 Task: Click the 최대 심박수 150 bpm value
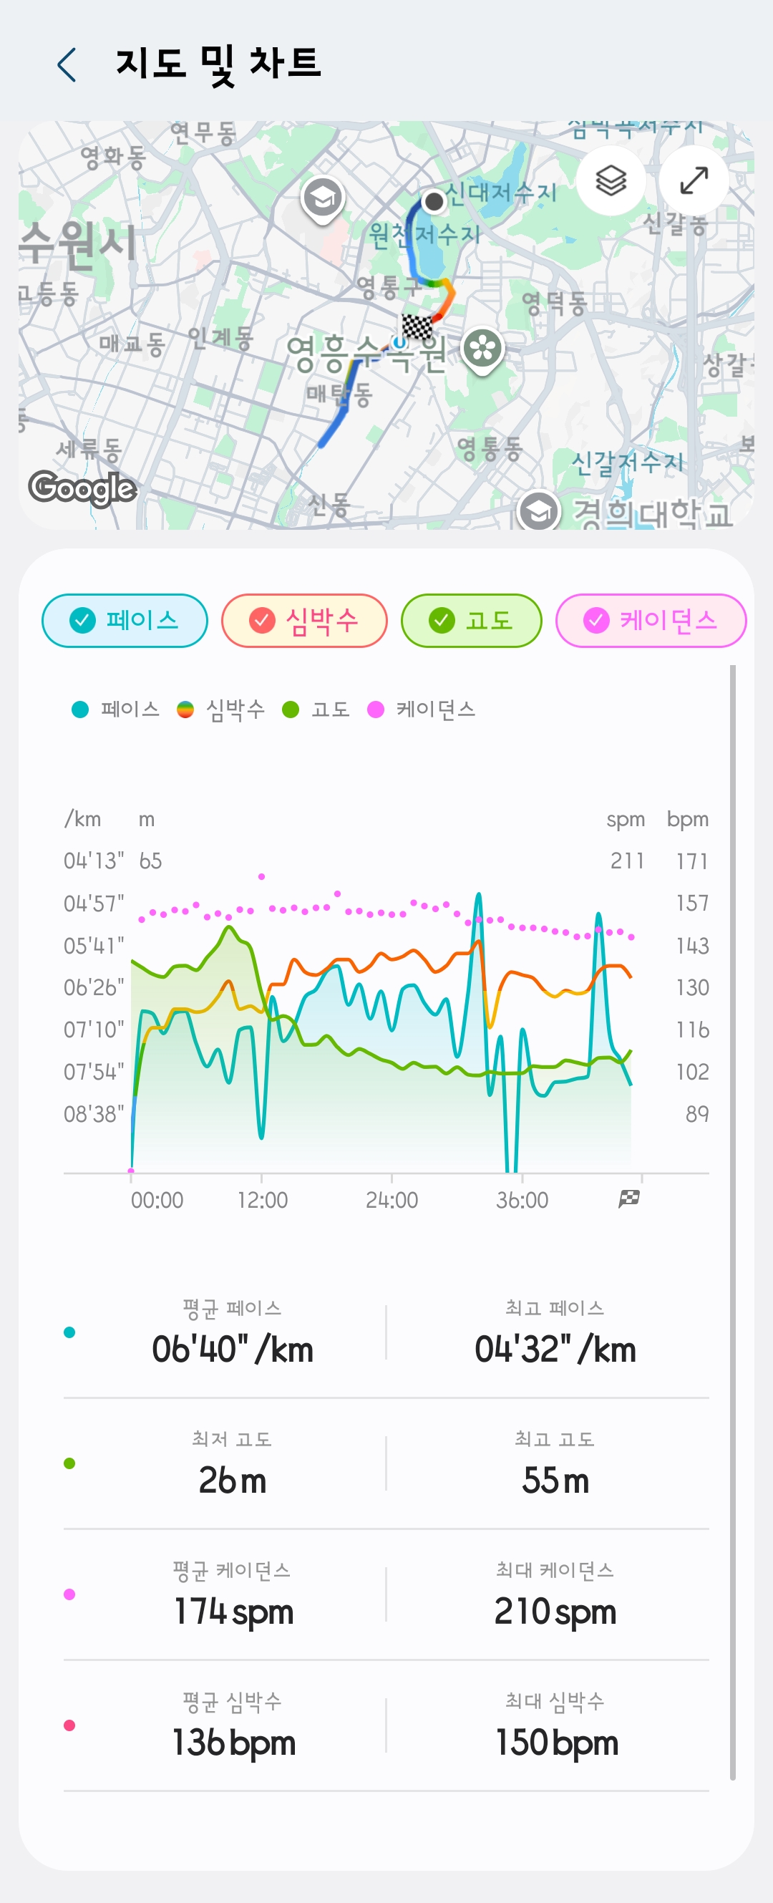[556, 1742]
